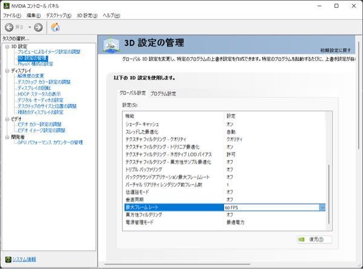This screenshot has height=269, width=363.
Task: Open the 最大フレームレート 60 FPS dropdown arrow
Action: 322,207
